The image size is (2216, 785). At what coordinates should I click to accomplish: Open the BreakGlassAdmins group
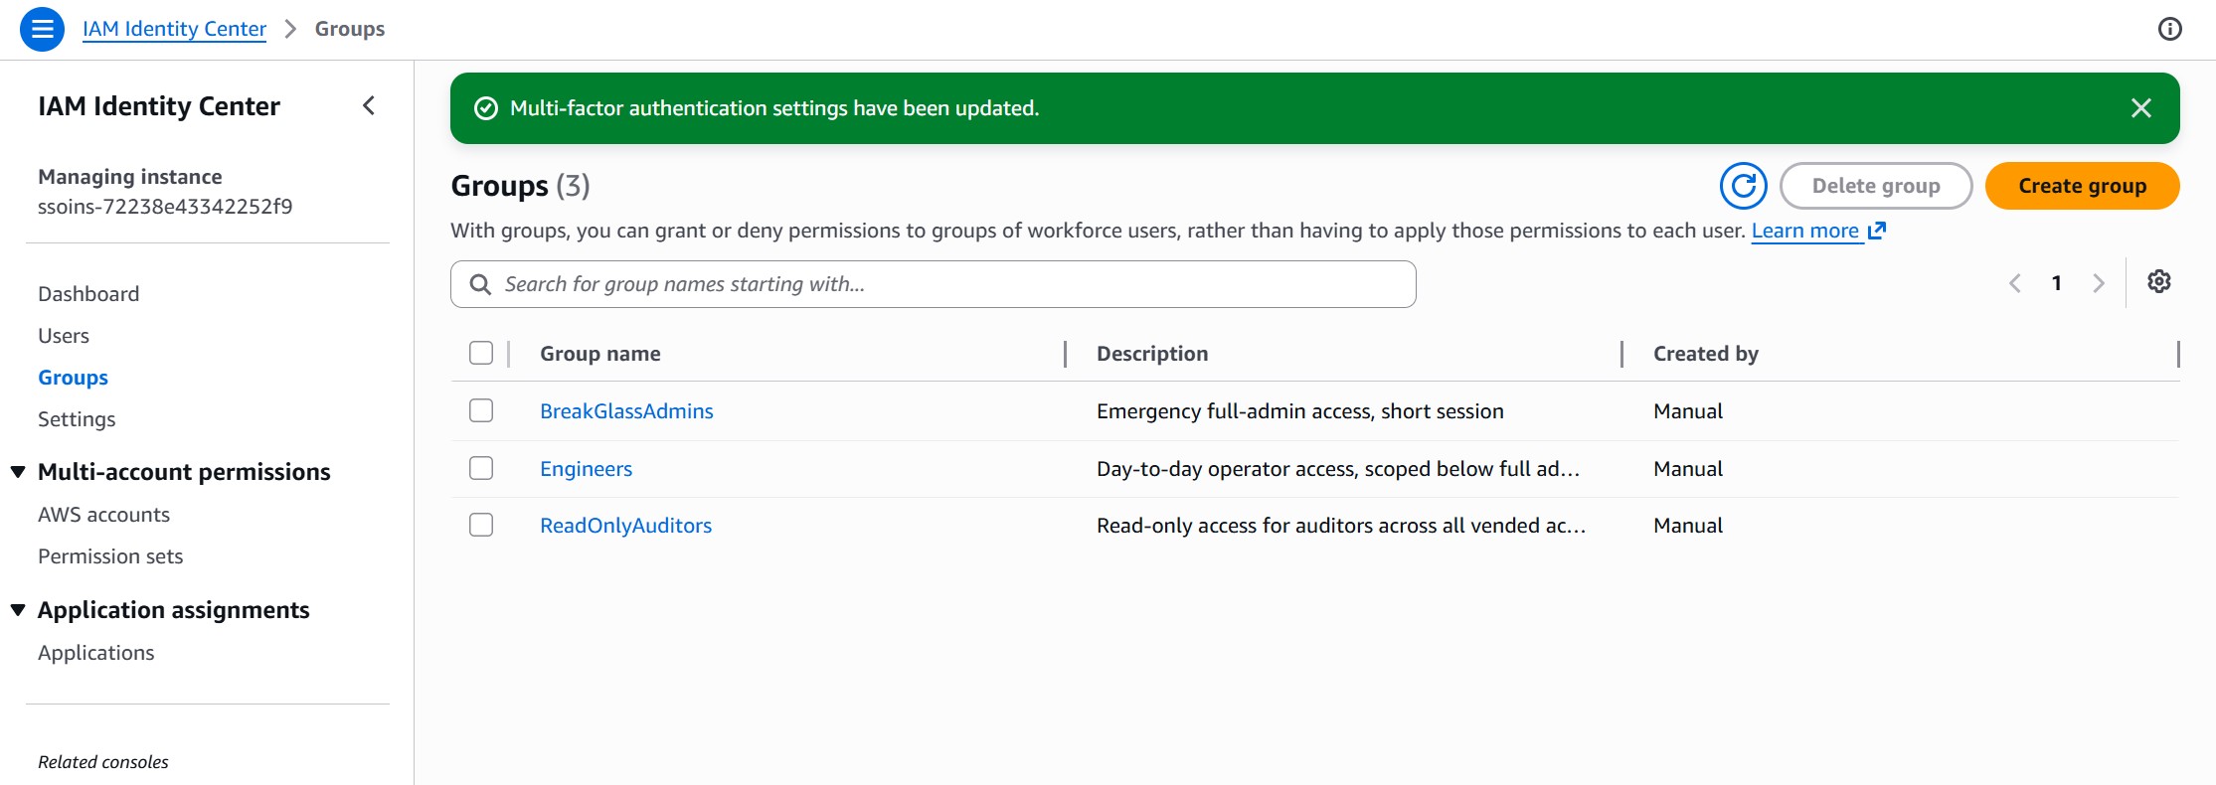pyautogui.click(x=626, y=411)
